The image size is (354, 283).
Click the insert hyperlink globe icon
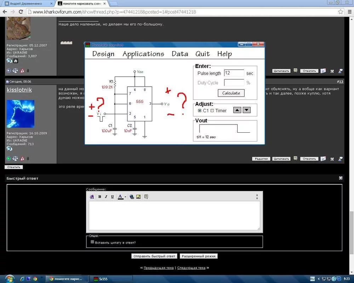[x=132, y=197]
